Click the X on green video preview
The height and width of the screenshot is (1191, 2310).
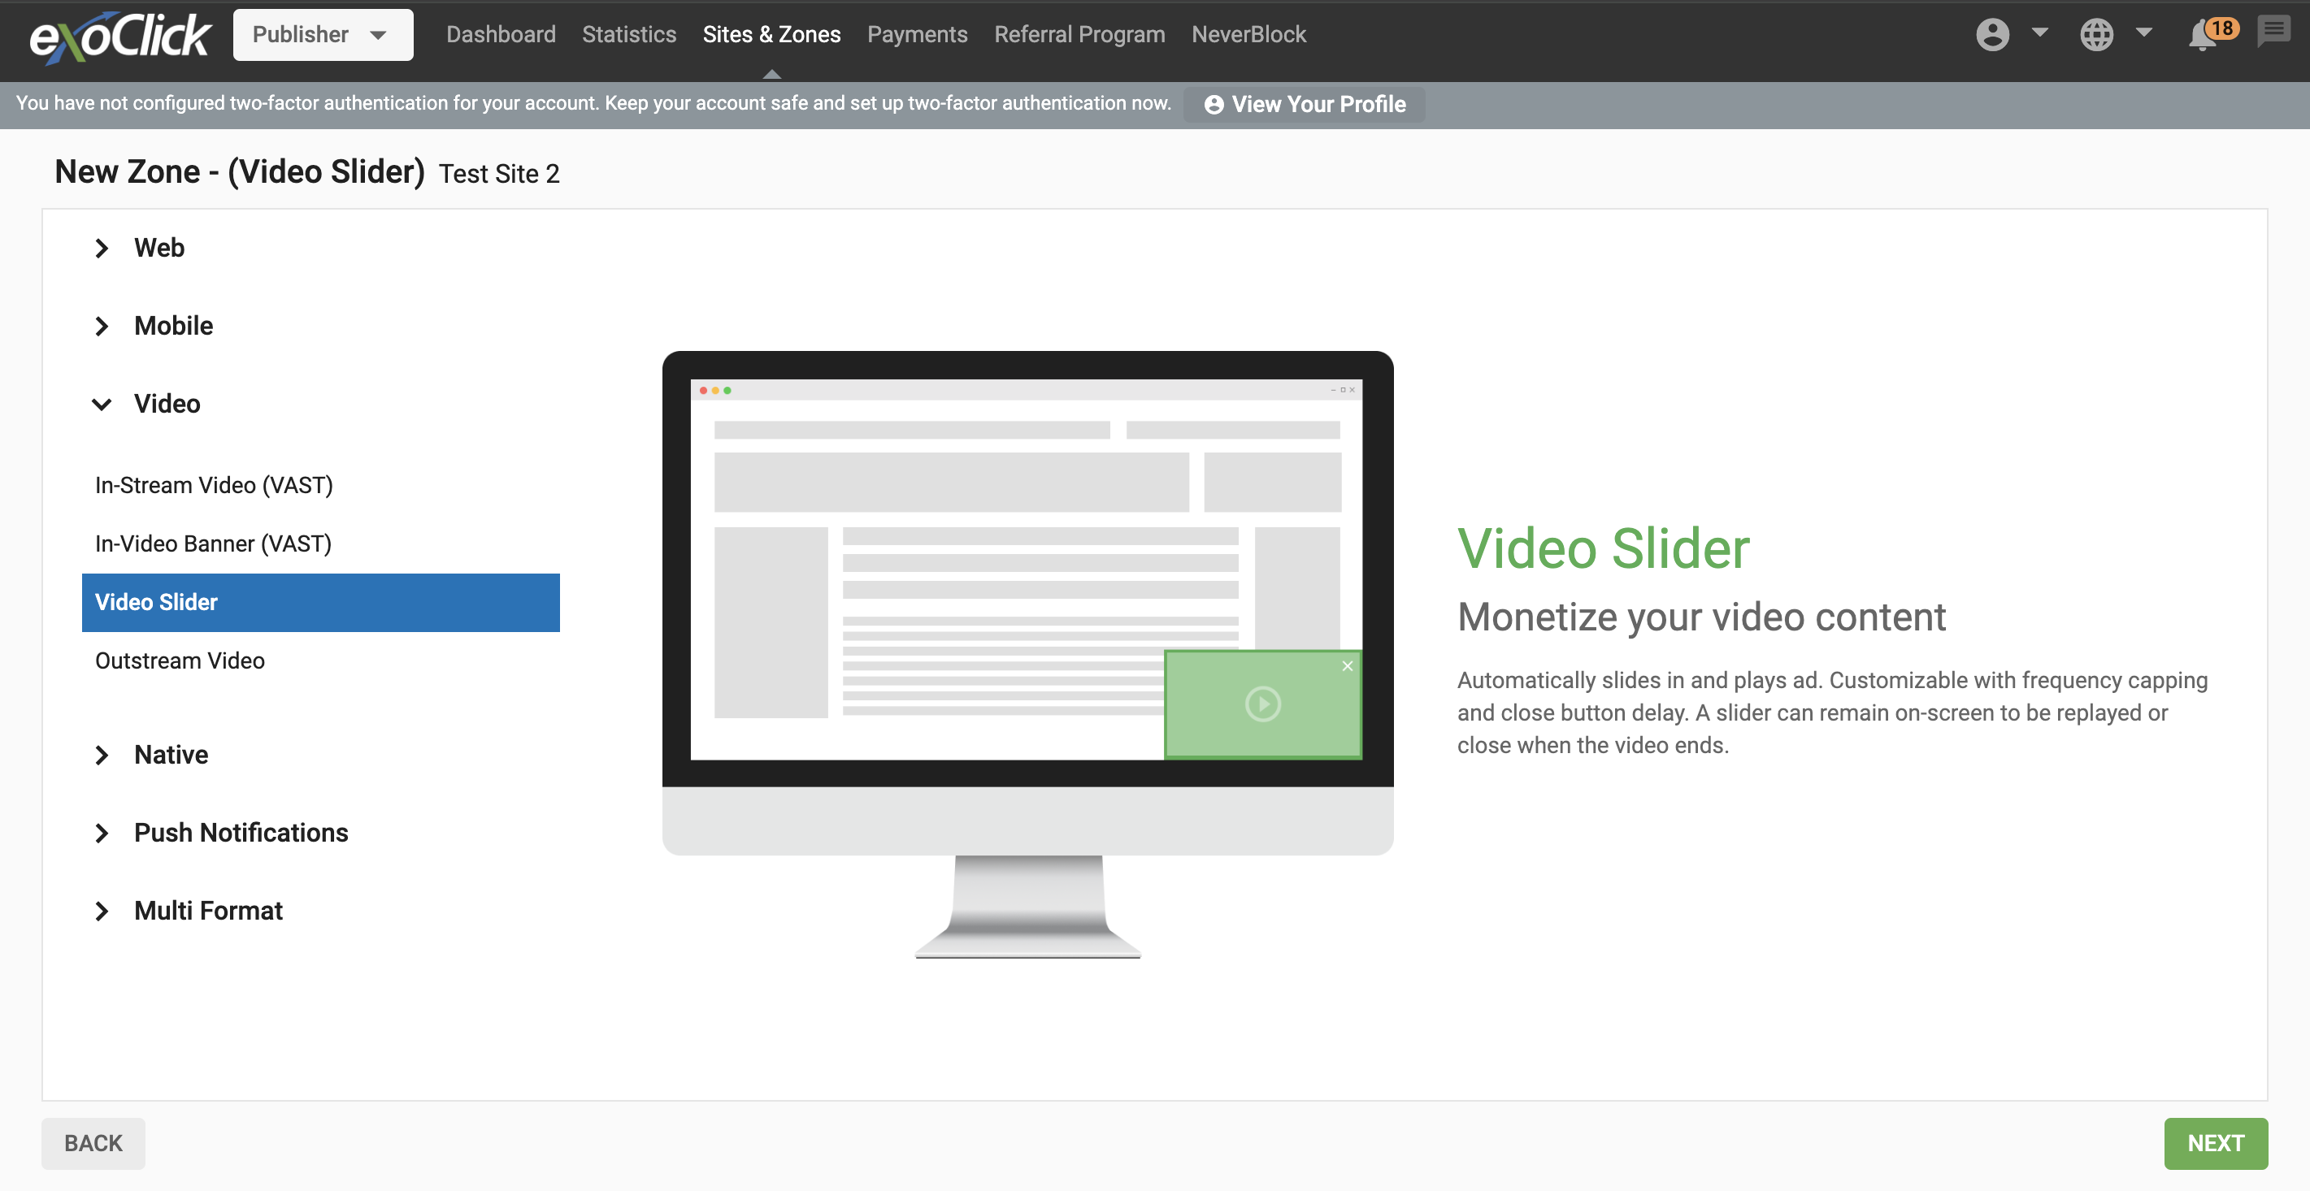tap(1347, 666)
